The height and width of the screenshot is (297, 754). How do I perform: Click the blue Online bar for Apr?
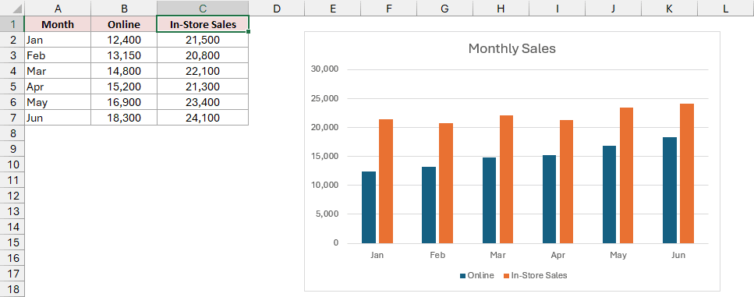point(549,199)
